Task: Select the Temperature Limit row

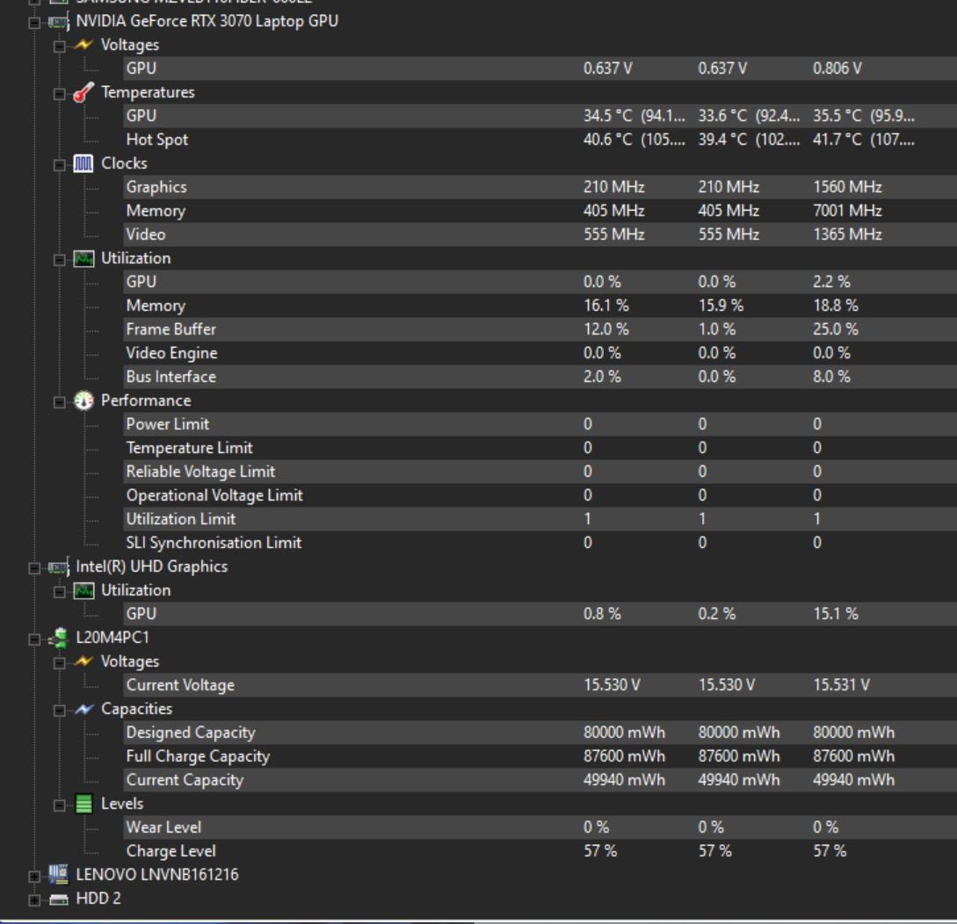Action: click(x=540, y=448)
